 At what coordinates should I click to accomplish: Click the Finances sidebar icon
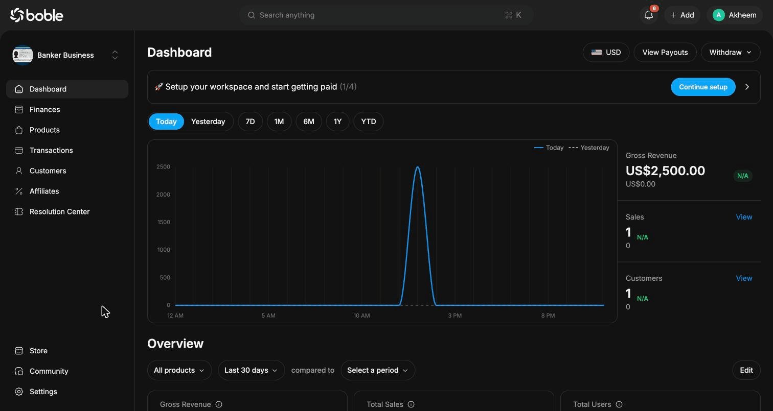click(x=19, y=109)
